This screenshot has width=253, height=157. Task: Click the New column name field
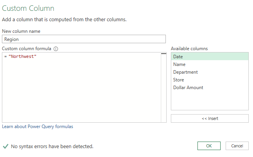84,39
